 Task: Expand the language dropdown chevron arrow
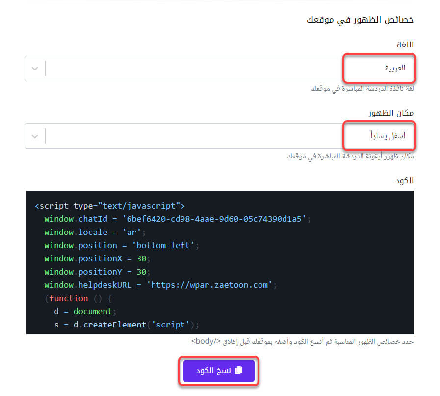click(x=35, y=68)
